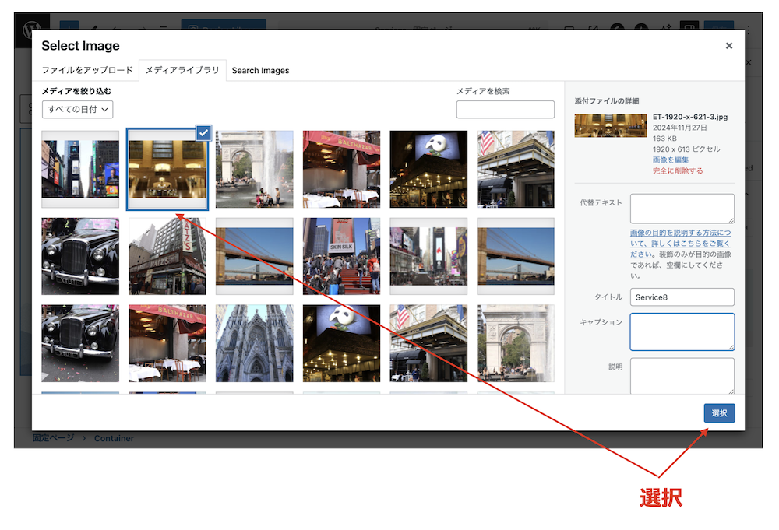This screenshot has width=779, height=530.
Task: Click the red 完全に削除する link
Action: [x=677, y=170]
